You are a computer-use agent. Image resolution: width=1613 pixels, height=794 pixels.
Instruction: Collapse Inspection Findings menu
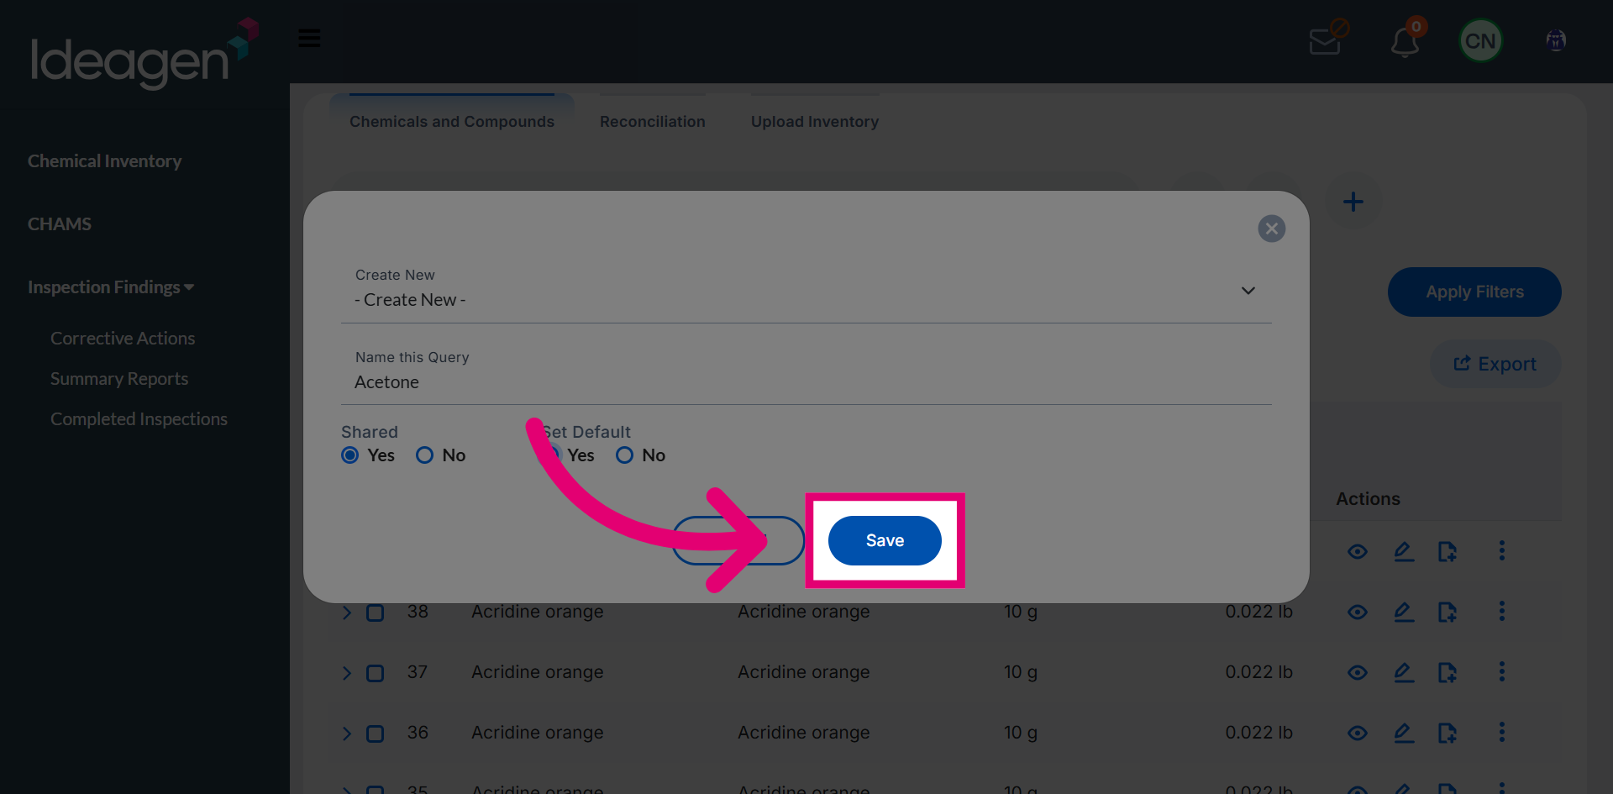(111, 287)
